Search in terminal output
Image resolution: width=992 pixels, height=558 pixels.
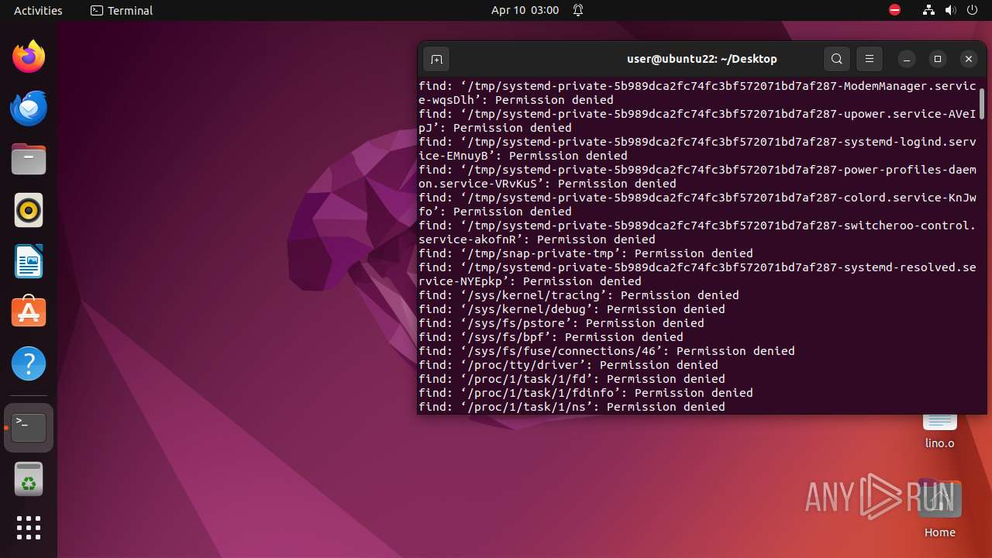(837, 59)
